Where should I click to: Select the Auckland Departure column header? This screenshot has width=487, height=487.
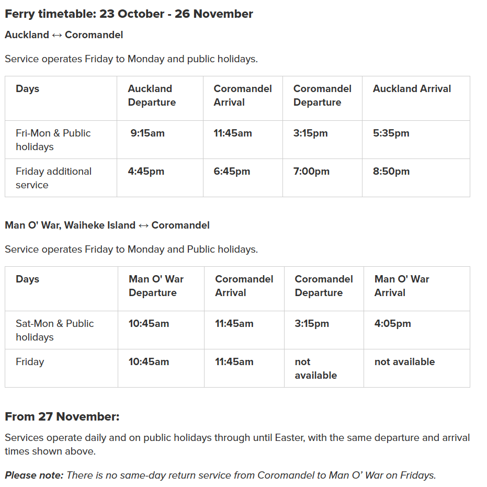point(152,95)
